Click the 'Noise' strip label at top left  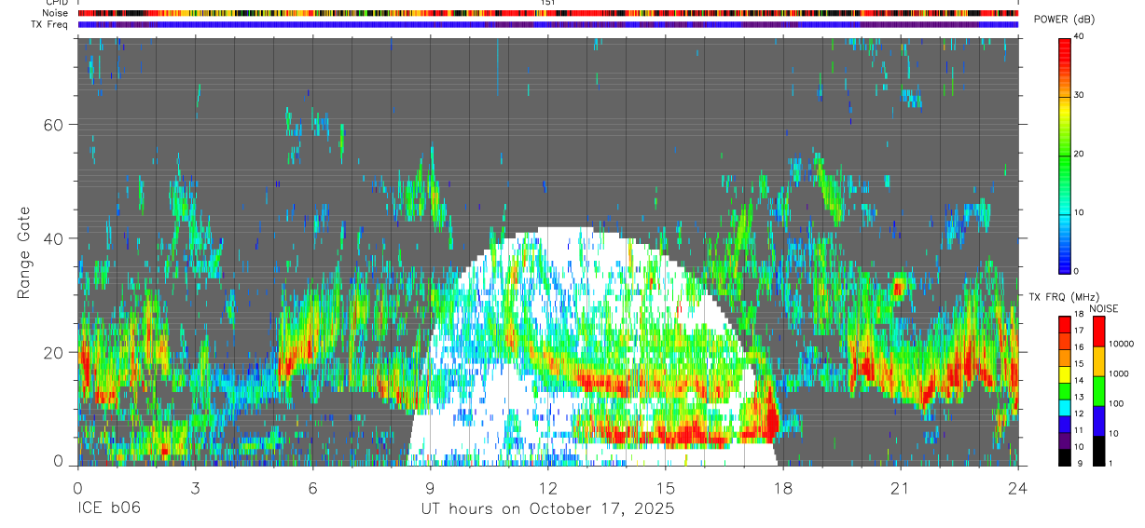tap(56, 13)
